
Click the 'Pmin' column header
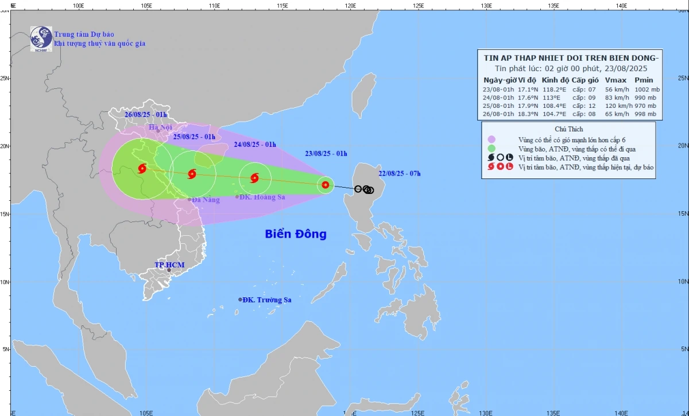tap(644, 80)
